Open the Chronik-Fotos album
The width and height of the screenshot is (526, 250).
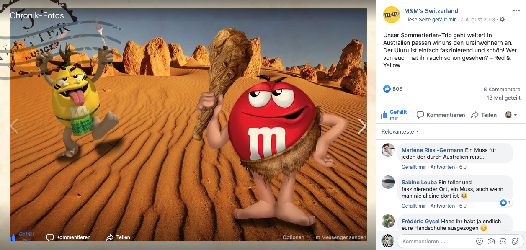tap(37, 16)
